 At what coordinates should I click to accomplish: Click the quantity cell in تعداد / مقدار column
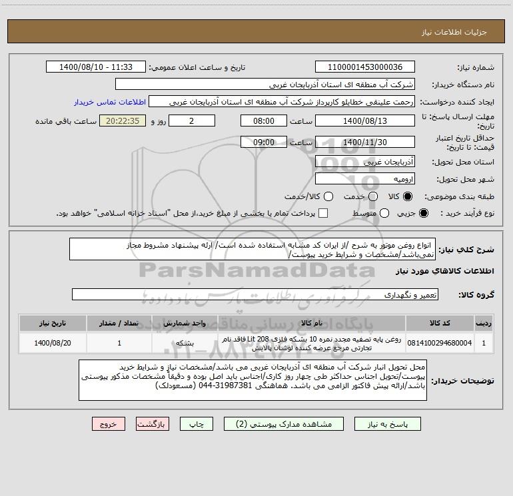pos(119,343)
